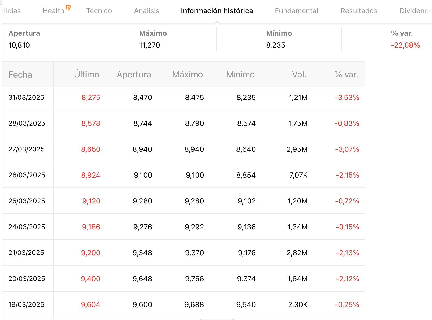
Task: Sort table by Último column header
Action: pos(87,74)
